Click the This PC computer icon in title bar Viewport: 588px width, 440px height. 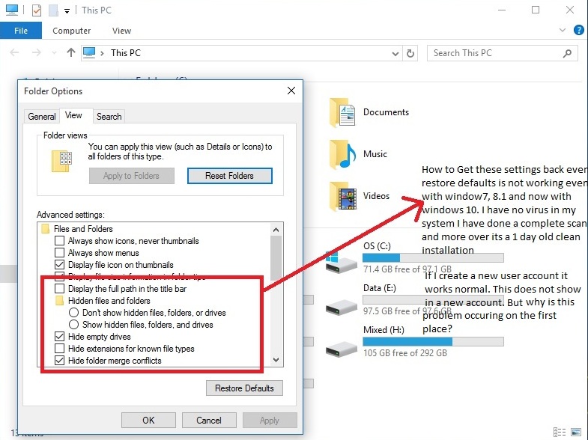[12, 10]
